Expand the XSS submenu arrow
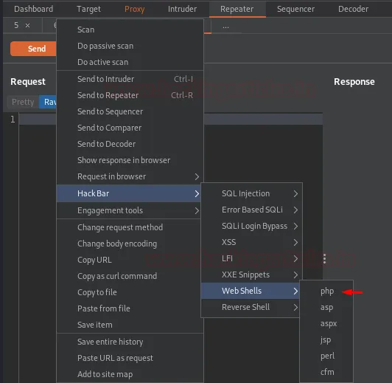This screenshot has height=383, width=392. 295,242
